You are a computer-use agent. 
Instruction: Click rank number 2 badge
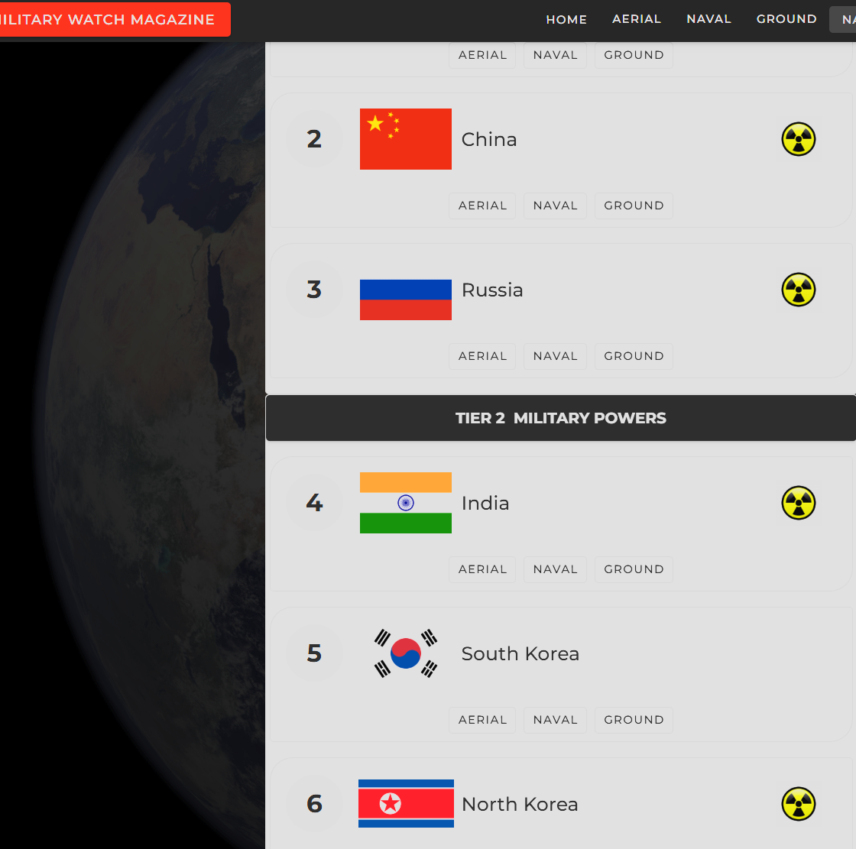click(314, 139)
